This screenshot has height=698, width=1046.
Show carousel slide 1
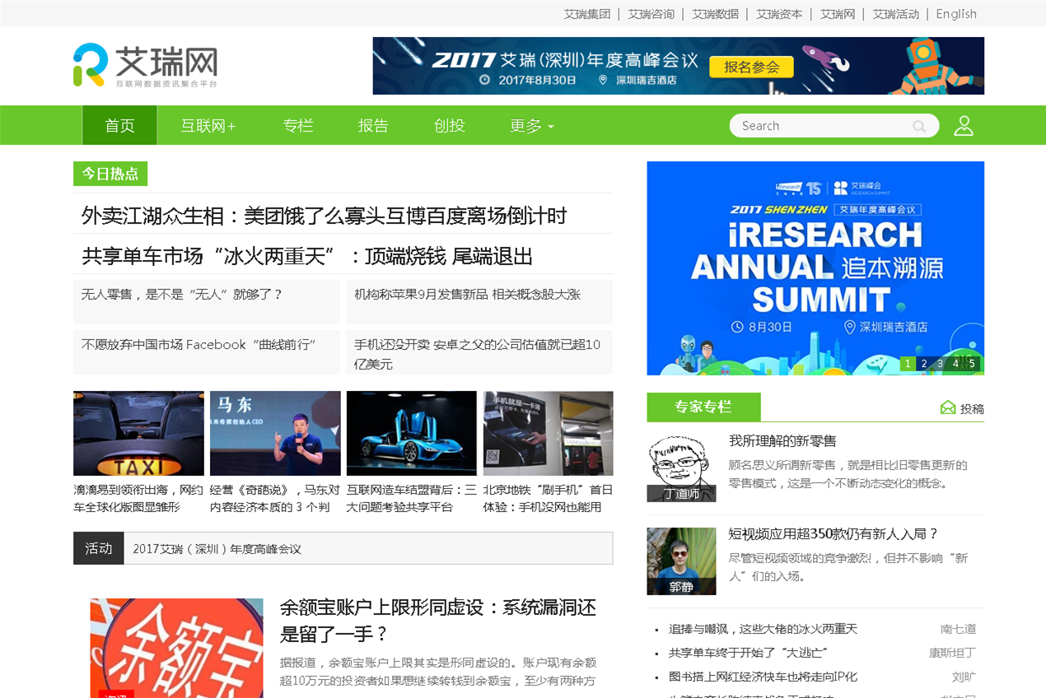tap(908, 363)
